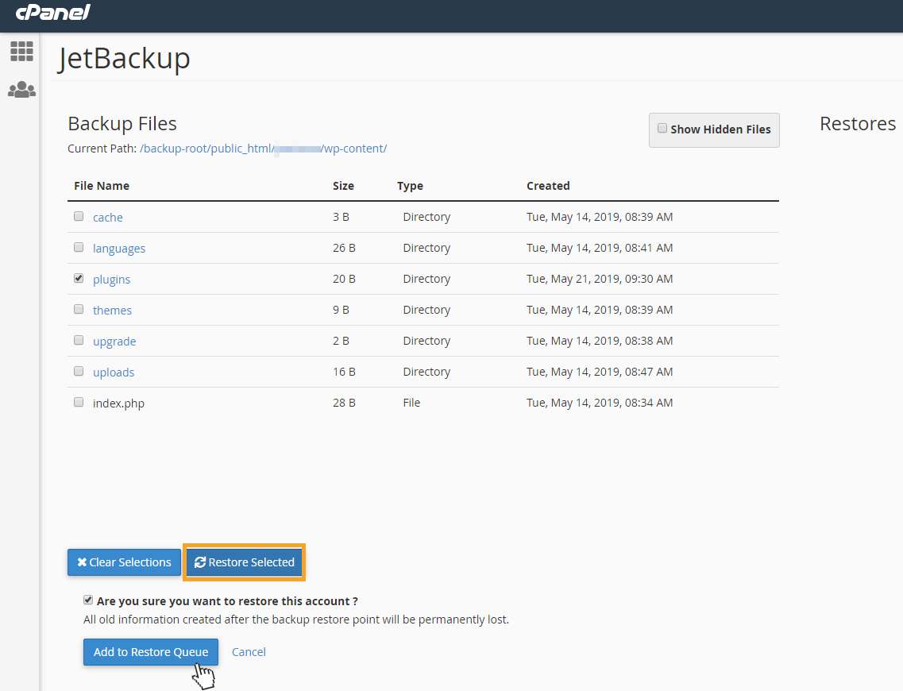
Task: Click the plugins created date May 21
Action: [x=600, y=279]
